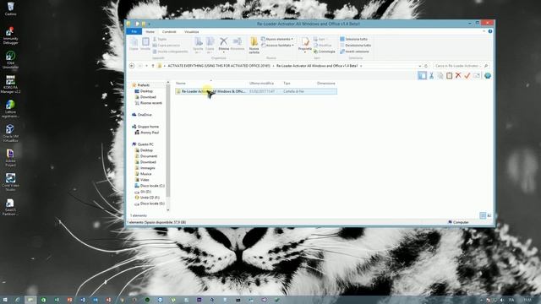Click Inverti selezione in the ribbon
The image size is (541, 304).
point(354,52)
